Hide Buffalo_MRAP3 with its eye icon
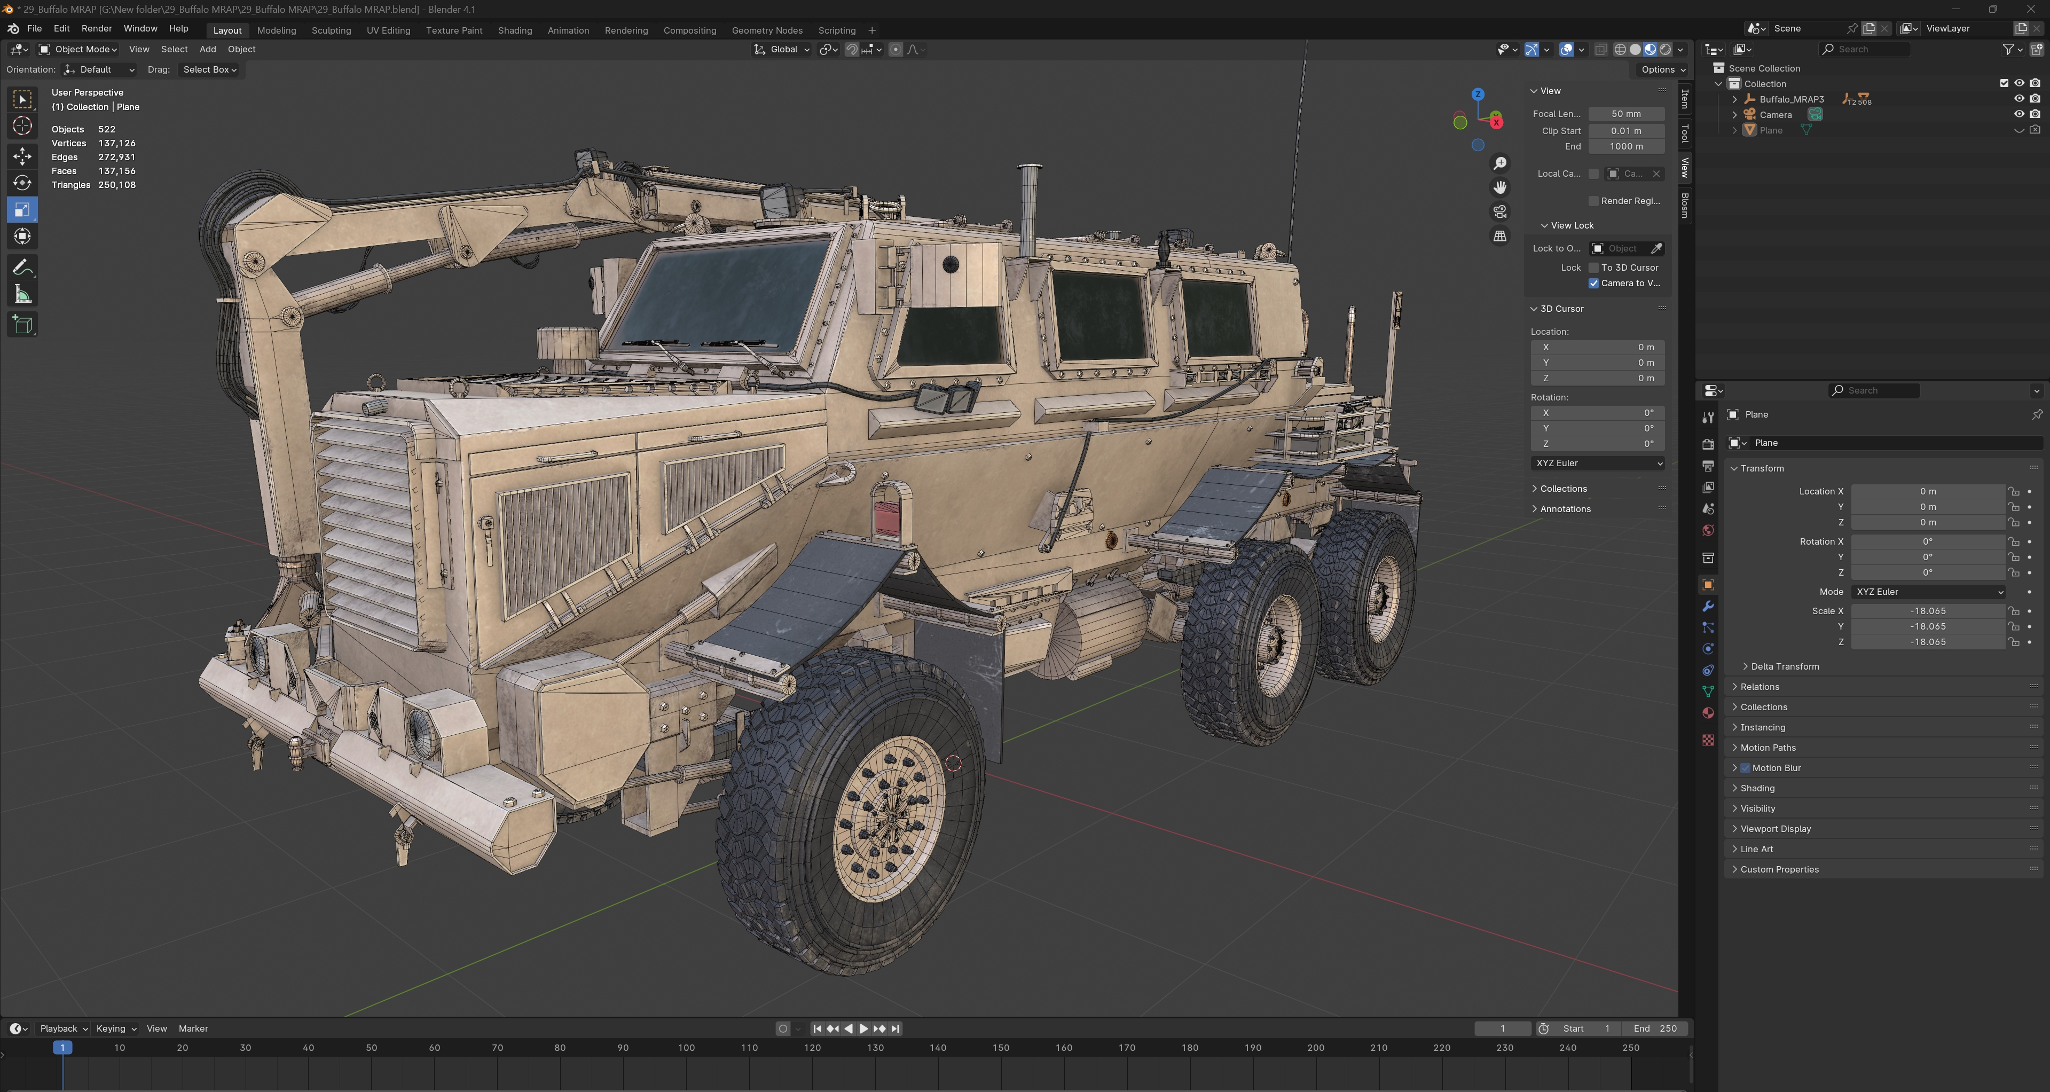 [2019, 99]
